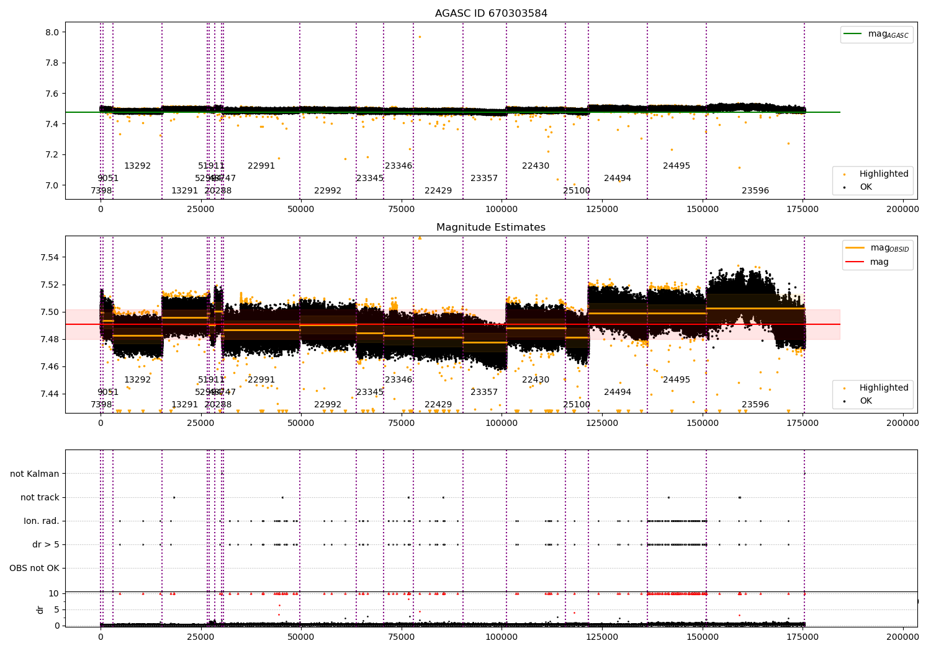Image resolution: width=931 pixels, height=651 pixels.
Task: Click the 5 tick label on the dr axis
Action: 57,609
